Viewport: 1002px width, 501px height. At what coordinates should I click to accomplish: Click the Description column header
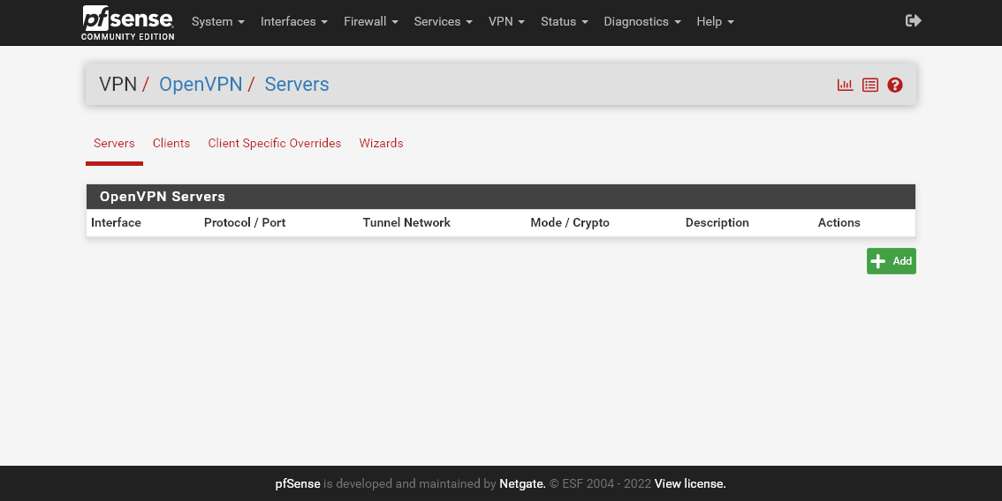tap(717, 223)
